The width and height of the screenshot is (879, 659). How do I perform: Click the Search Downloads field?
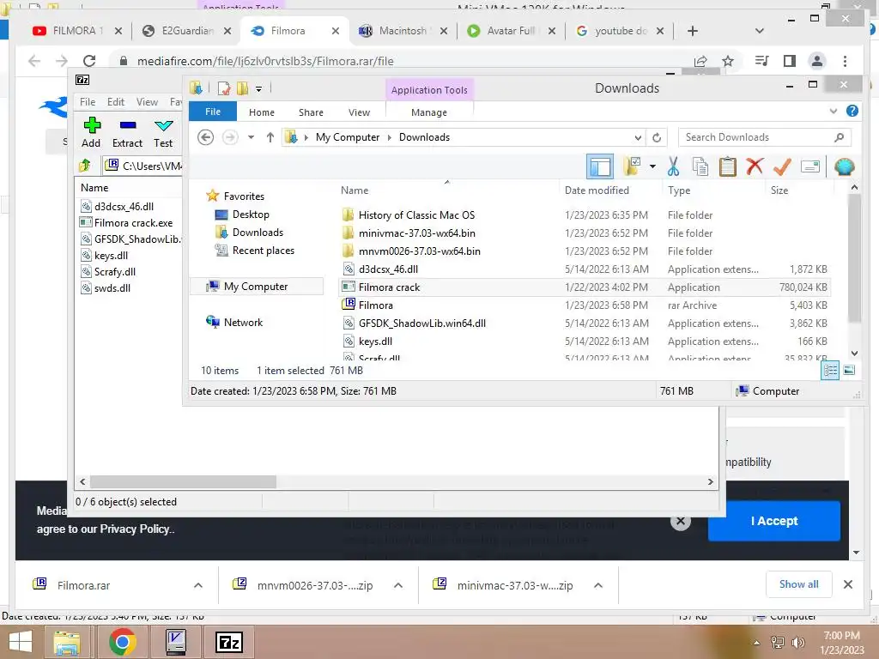(x=765, y=137)
